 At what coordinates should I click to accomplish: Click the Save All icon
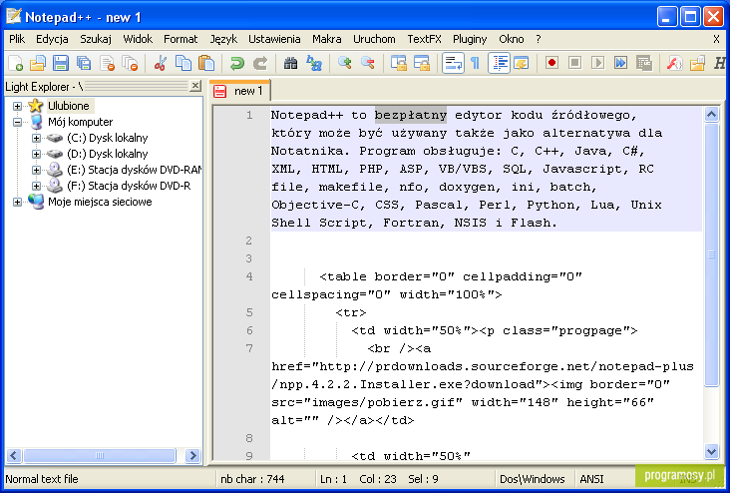pyautogui.click(x=84, y=63)
